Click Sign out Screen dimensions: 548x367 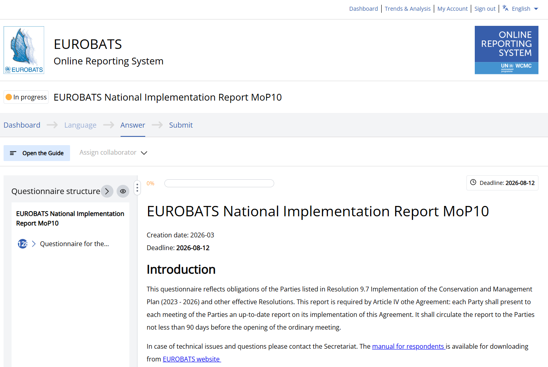point(485,9)
